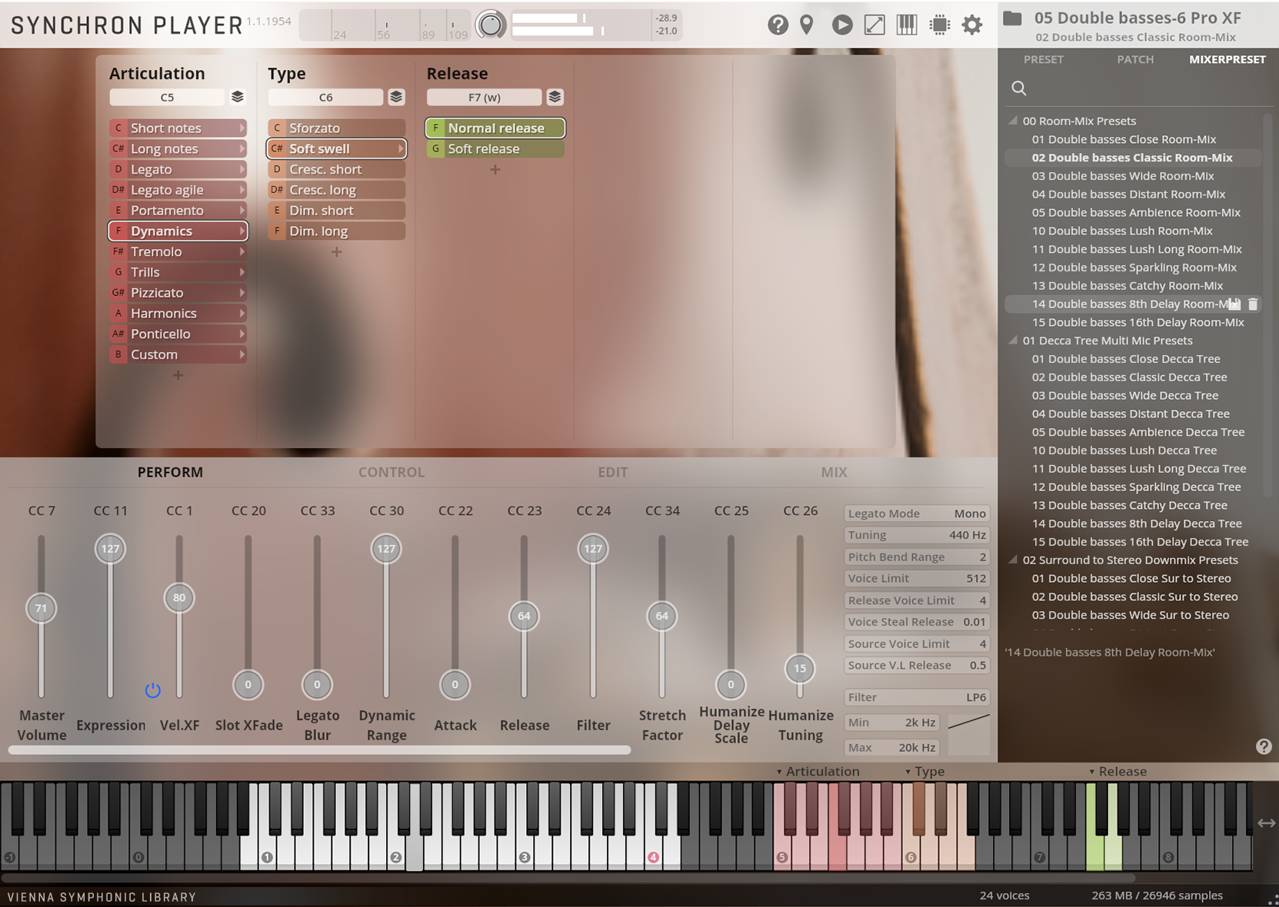This screenshot has height=907, width=1279.
Task: Click the search field in the preset panel
Action: (x=1018, y=88)
